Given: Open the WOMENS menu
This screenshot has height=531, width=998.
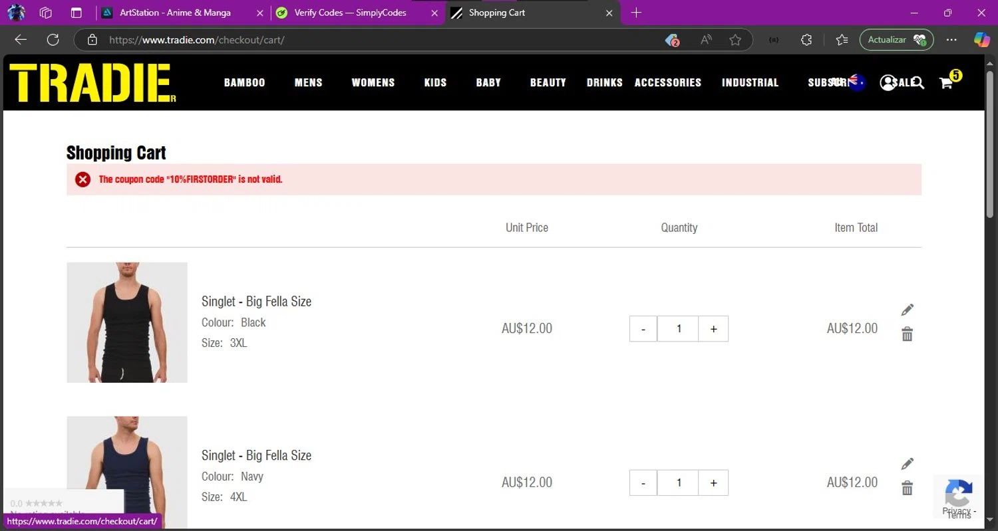Looking at the screenshot, I should [373, 82].
